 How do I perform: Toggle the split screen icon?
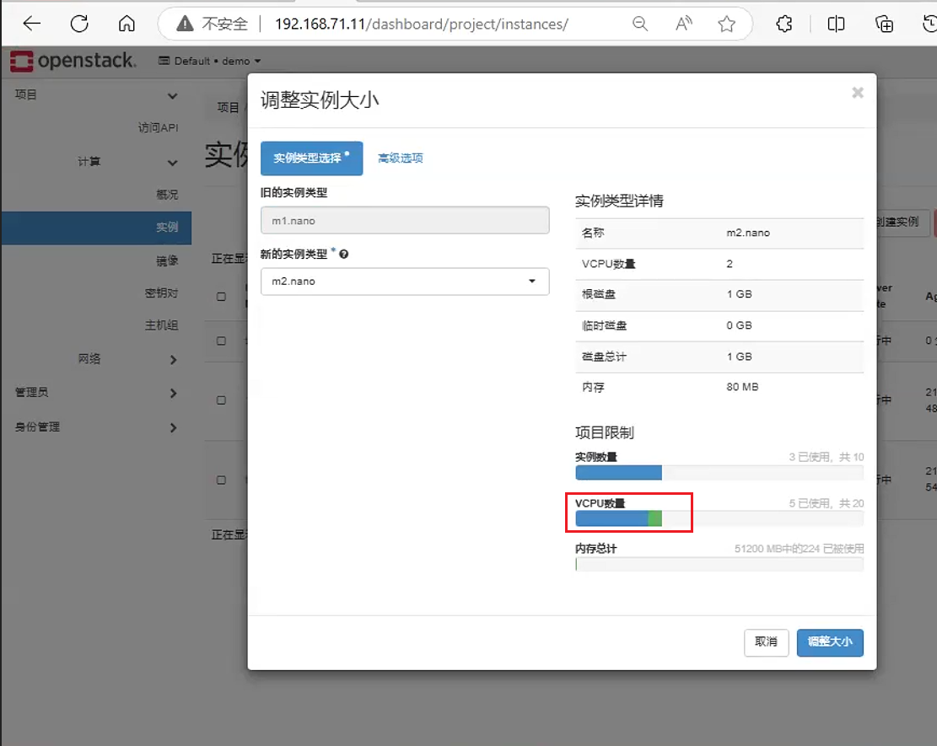click(x=836, y=24)
